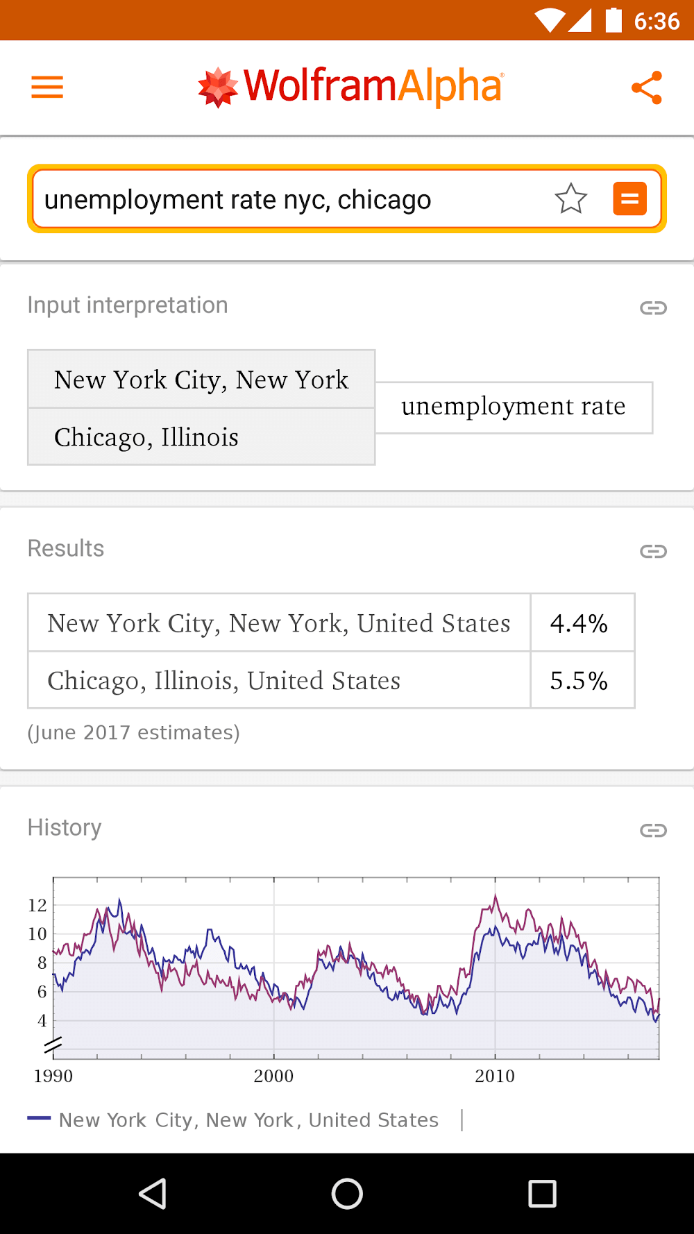Tap the unemployment rate interpretation box

point(514,407)
